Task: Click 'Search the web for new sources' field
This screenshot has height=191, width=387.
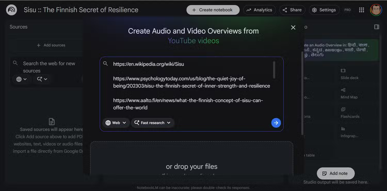Action: [49, 67]
